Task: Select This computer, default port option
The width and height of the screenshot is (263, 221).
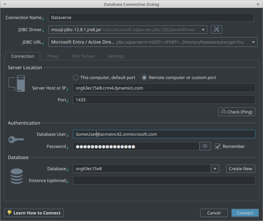Action: 76,77
